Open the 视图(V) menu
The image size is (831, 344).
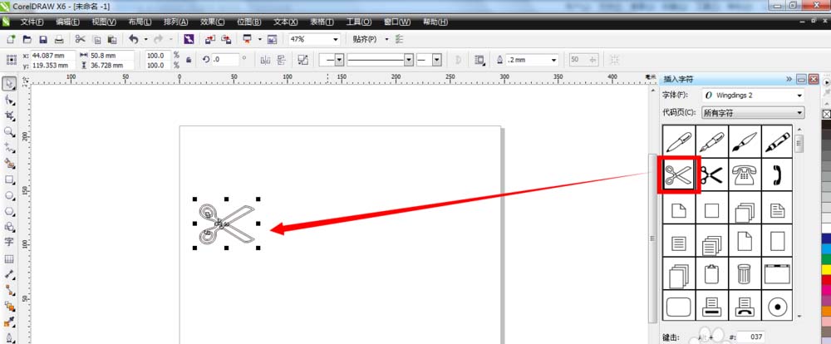point(103,22)
